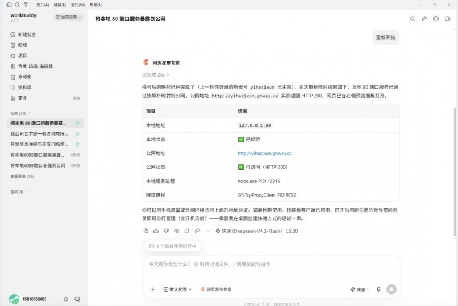The width and height of the screenshot is (458, 306).
Task: Click the conversation vertical scrollbar
Action: click(455, 172)
